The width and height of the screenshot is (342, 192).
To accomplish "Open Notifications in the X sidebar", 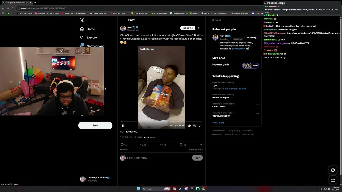I will click(92, 46).
